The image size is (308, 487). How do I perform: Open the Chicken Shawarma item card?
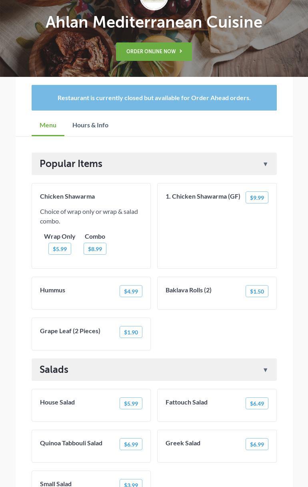pyautogui.click(x=67, y=196)
